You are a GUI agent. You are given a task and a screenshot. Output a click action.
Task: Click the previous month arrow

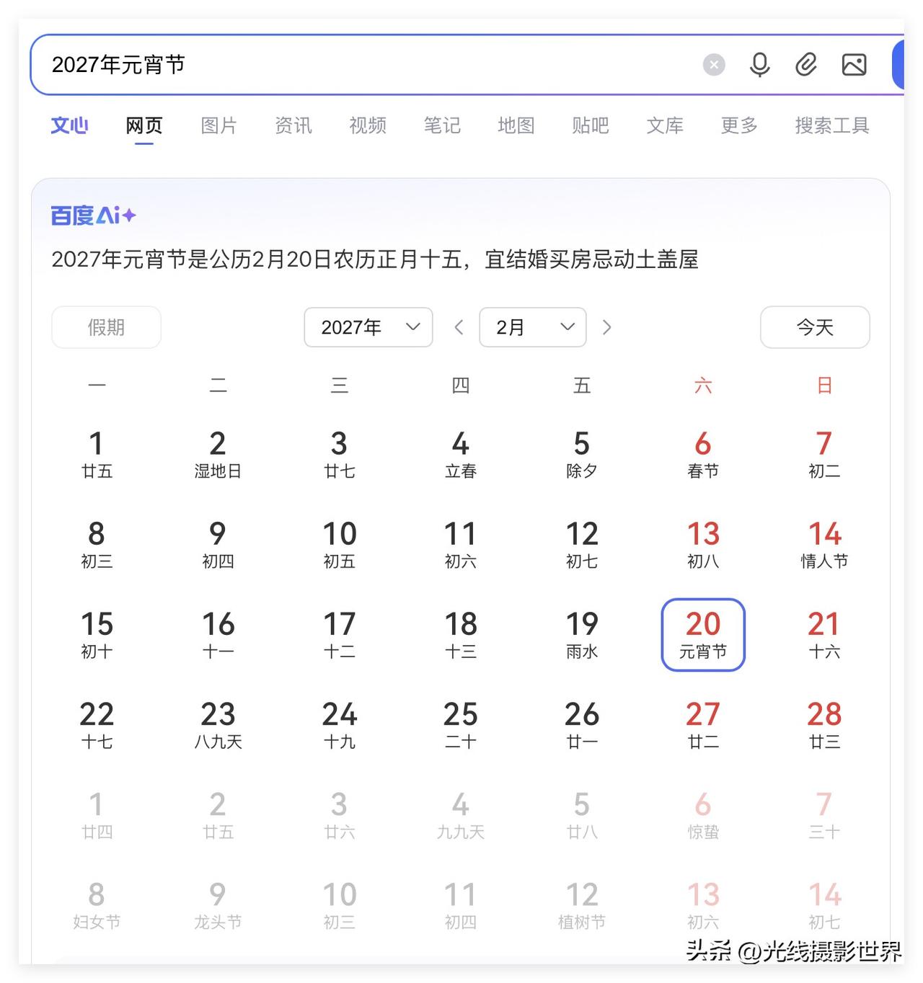tap(459, 327)
